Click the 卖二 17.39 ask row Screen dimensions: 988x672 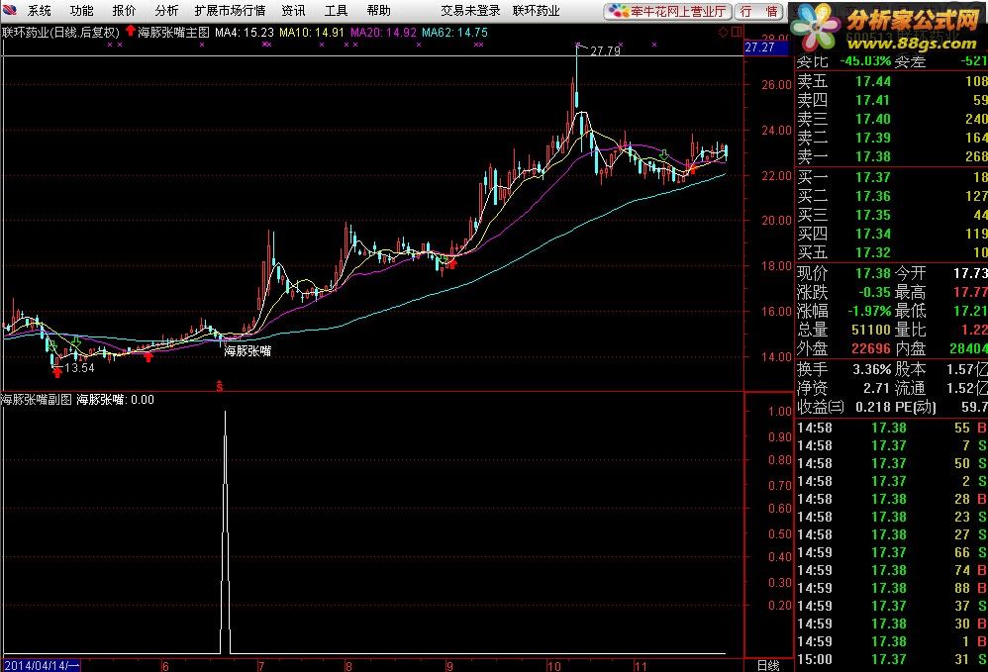coord(892,138)
